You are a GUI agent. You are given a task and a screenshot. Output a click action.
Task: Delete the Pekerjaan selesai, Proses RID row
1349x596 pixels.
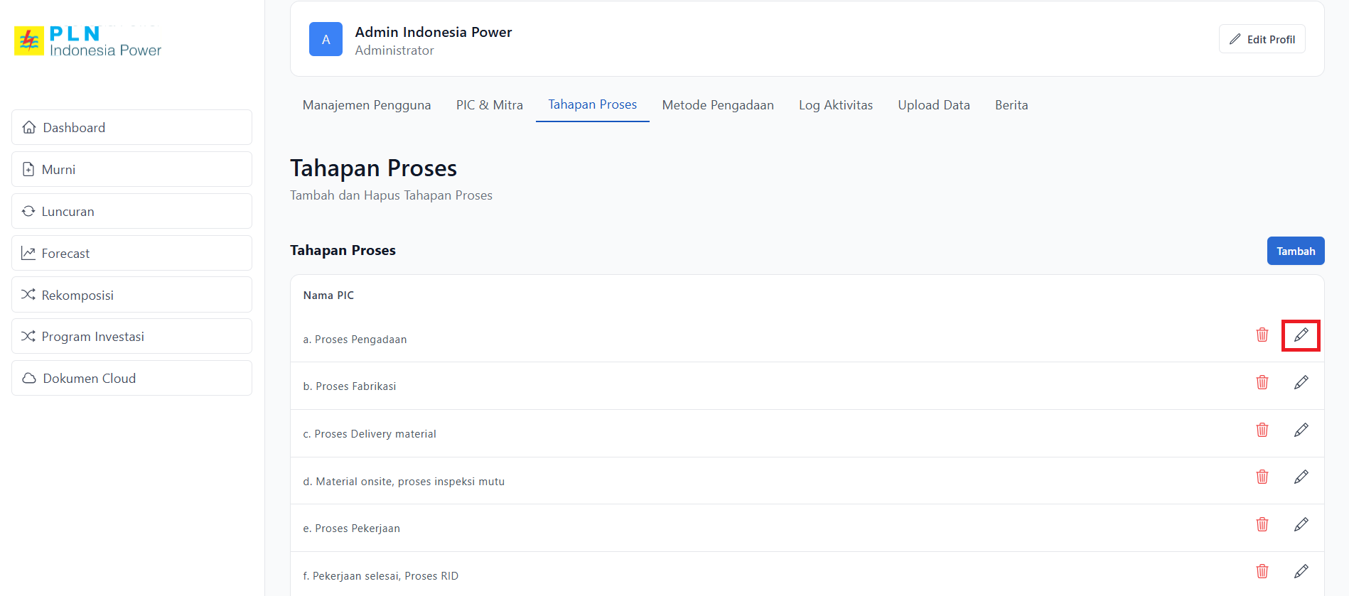coord(1262,571)
